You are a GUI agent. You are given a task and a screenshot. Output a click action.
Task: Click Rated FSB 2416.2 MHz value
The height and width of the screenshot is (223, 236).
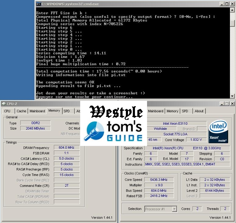(159, 196)
